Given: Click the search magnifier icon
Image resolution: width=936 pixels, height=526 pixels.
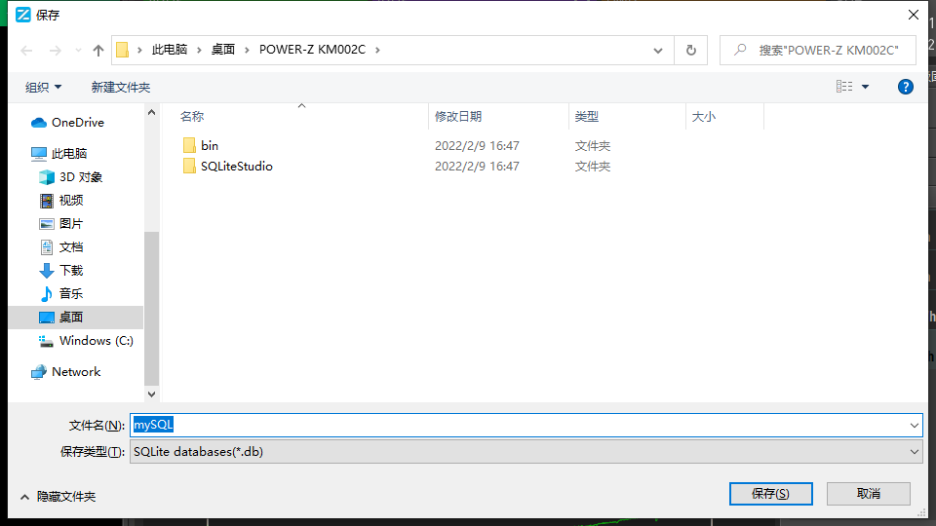Looking at the screenshot, I should tap(740, 50).
